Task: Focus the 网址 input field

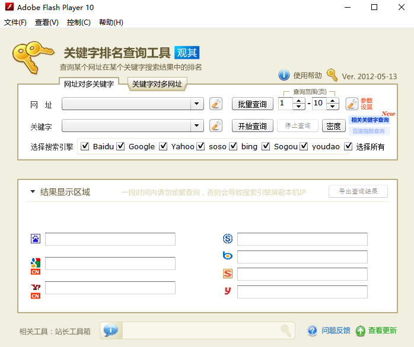Action: 126,104
